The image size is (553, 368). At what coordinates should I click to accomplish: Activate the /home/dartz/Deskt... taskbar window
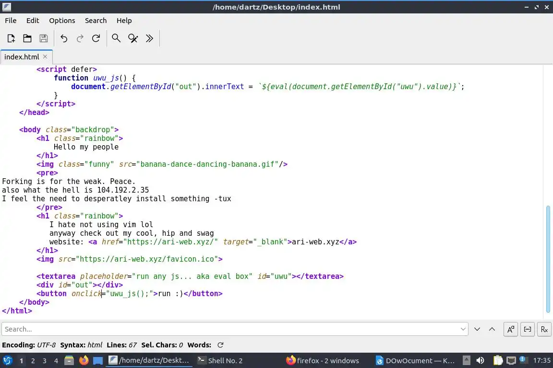pyautogui.click(x=149, y=360)
